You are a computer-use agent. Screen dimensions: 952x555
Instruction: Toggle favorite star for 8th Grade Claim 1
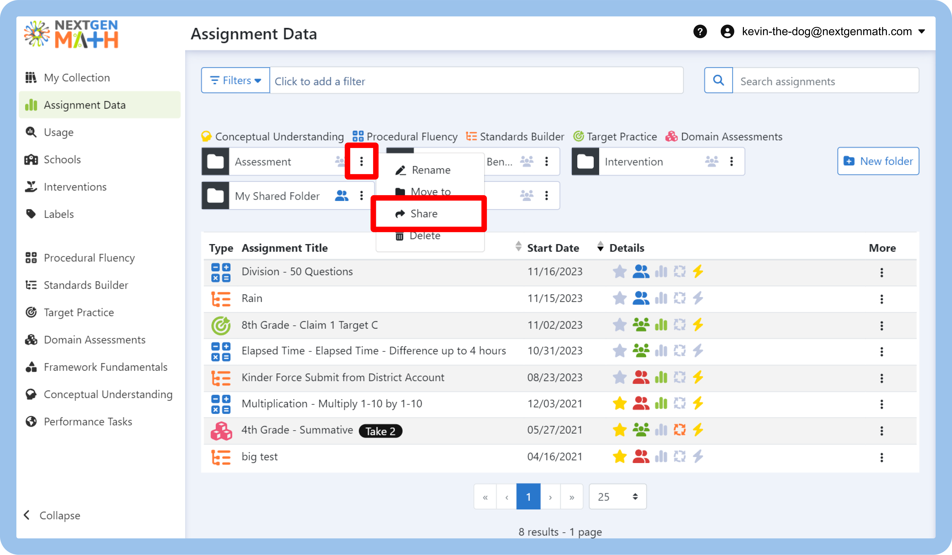tap(620, 325)
